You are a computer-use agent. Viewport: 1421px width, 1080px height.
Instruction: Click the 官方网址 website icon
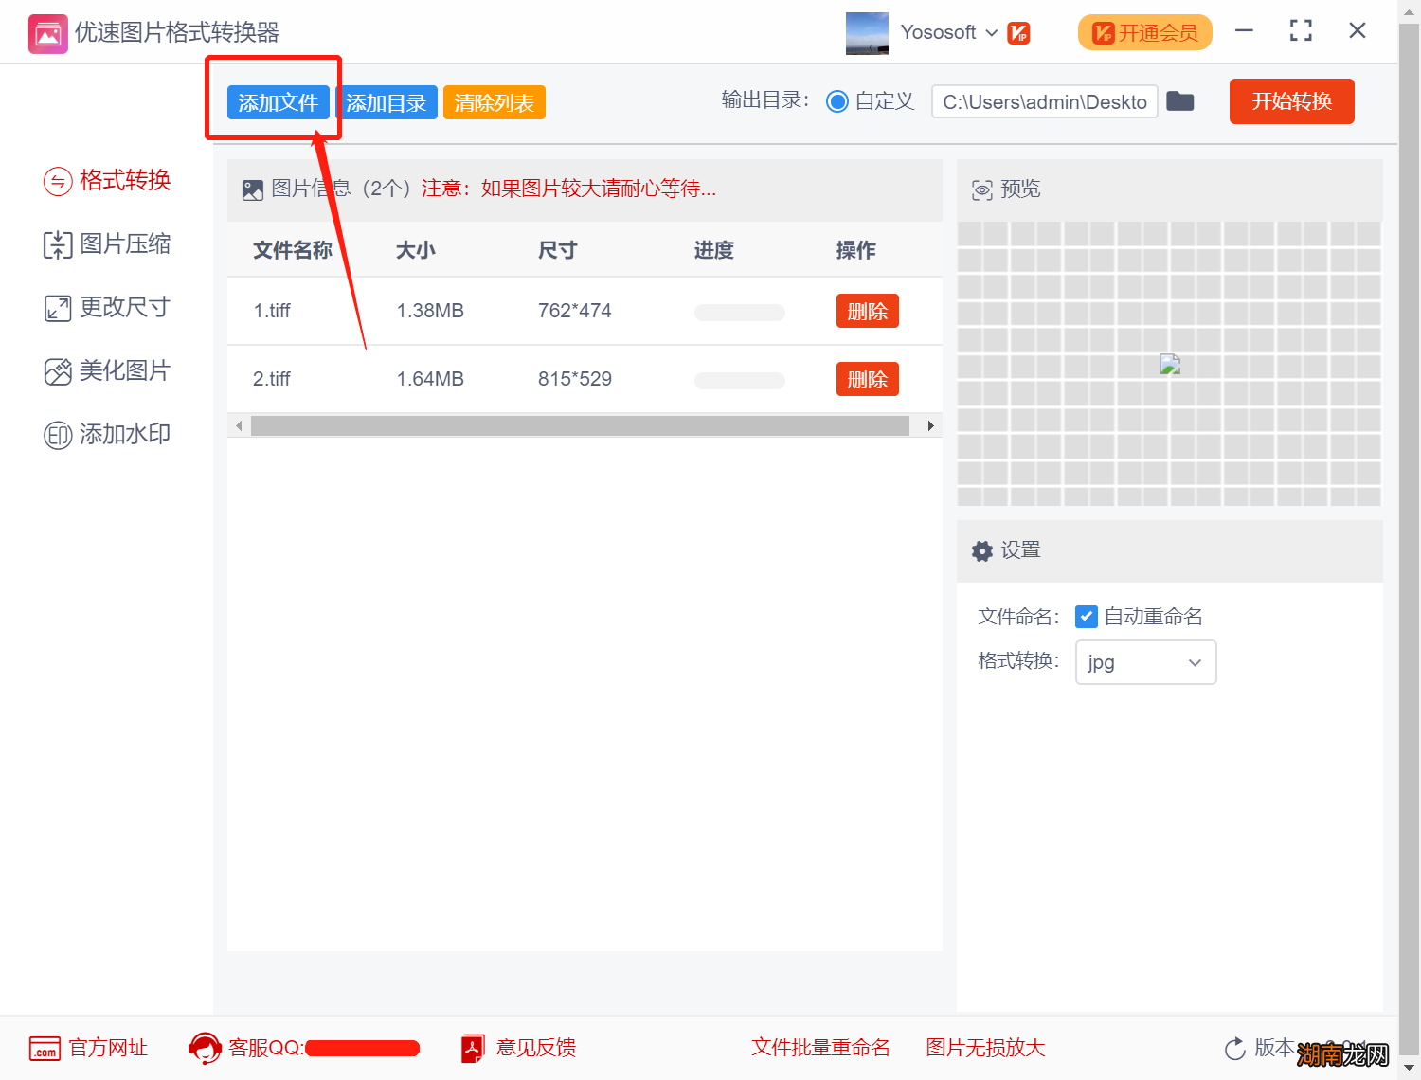coord(45,1048)
